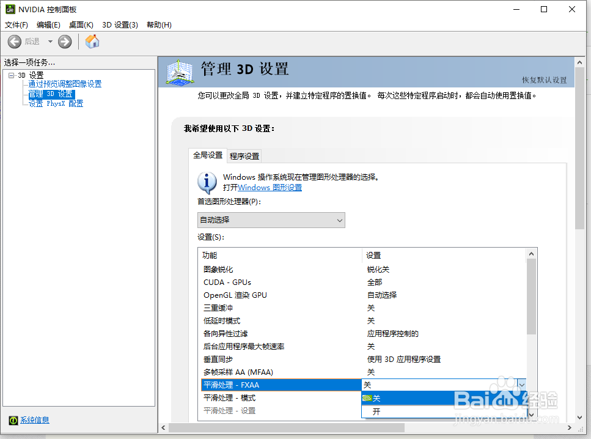Click the main pane vertical scroll-down arrow

pos(579,418)
